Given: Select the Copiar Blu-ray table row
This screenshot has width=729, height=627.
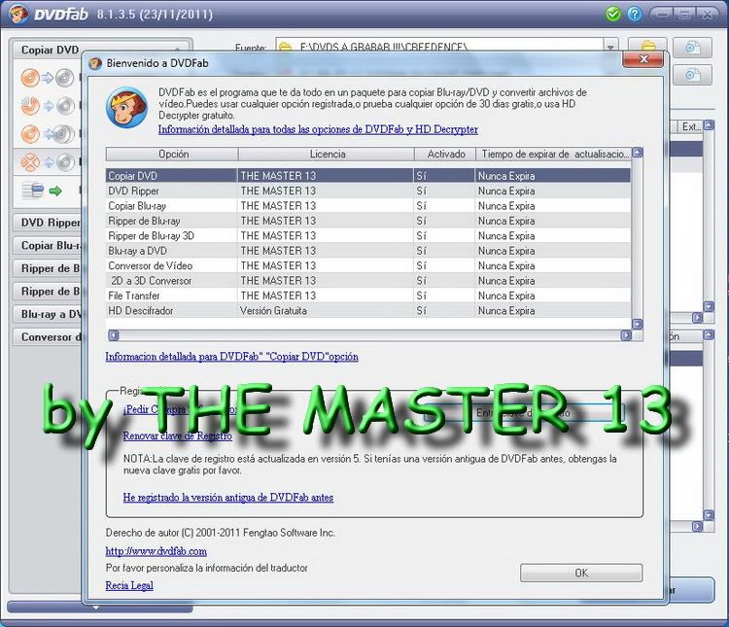Looking at the screenshot, I should (x=368, y=205).
